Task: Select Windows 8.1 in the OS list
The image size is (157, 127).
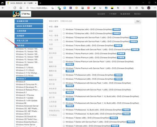Action: click(x=21, y=92)
